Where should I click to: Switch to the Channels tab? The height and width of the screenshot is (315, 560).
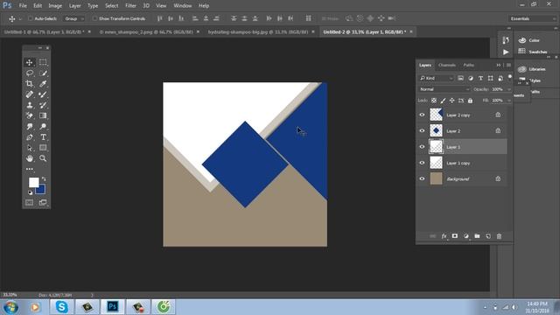coord(447,65)
